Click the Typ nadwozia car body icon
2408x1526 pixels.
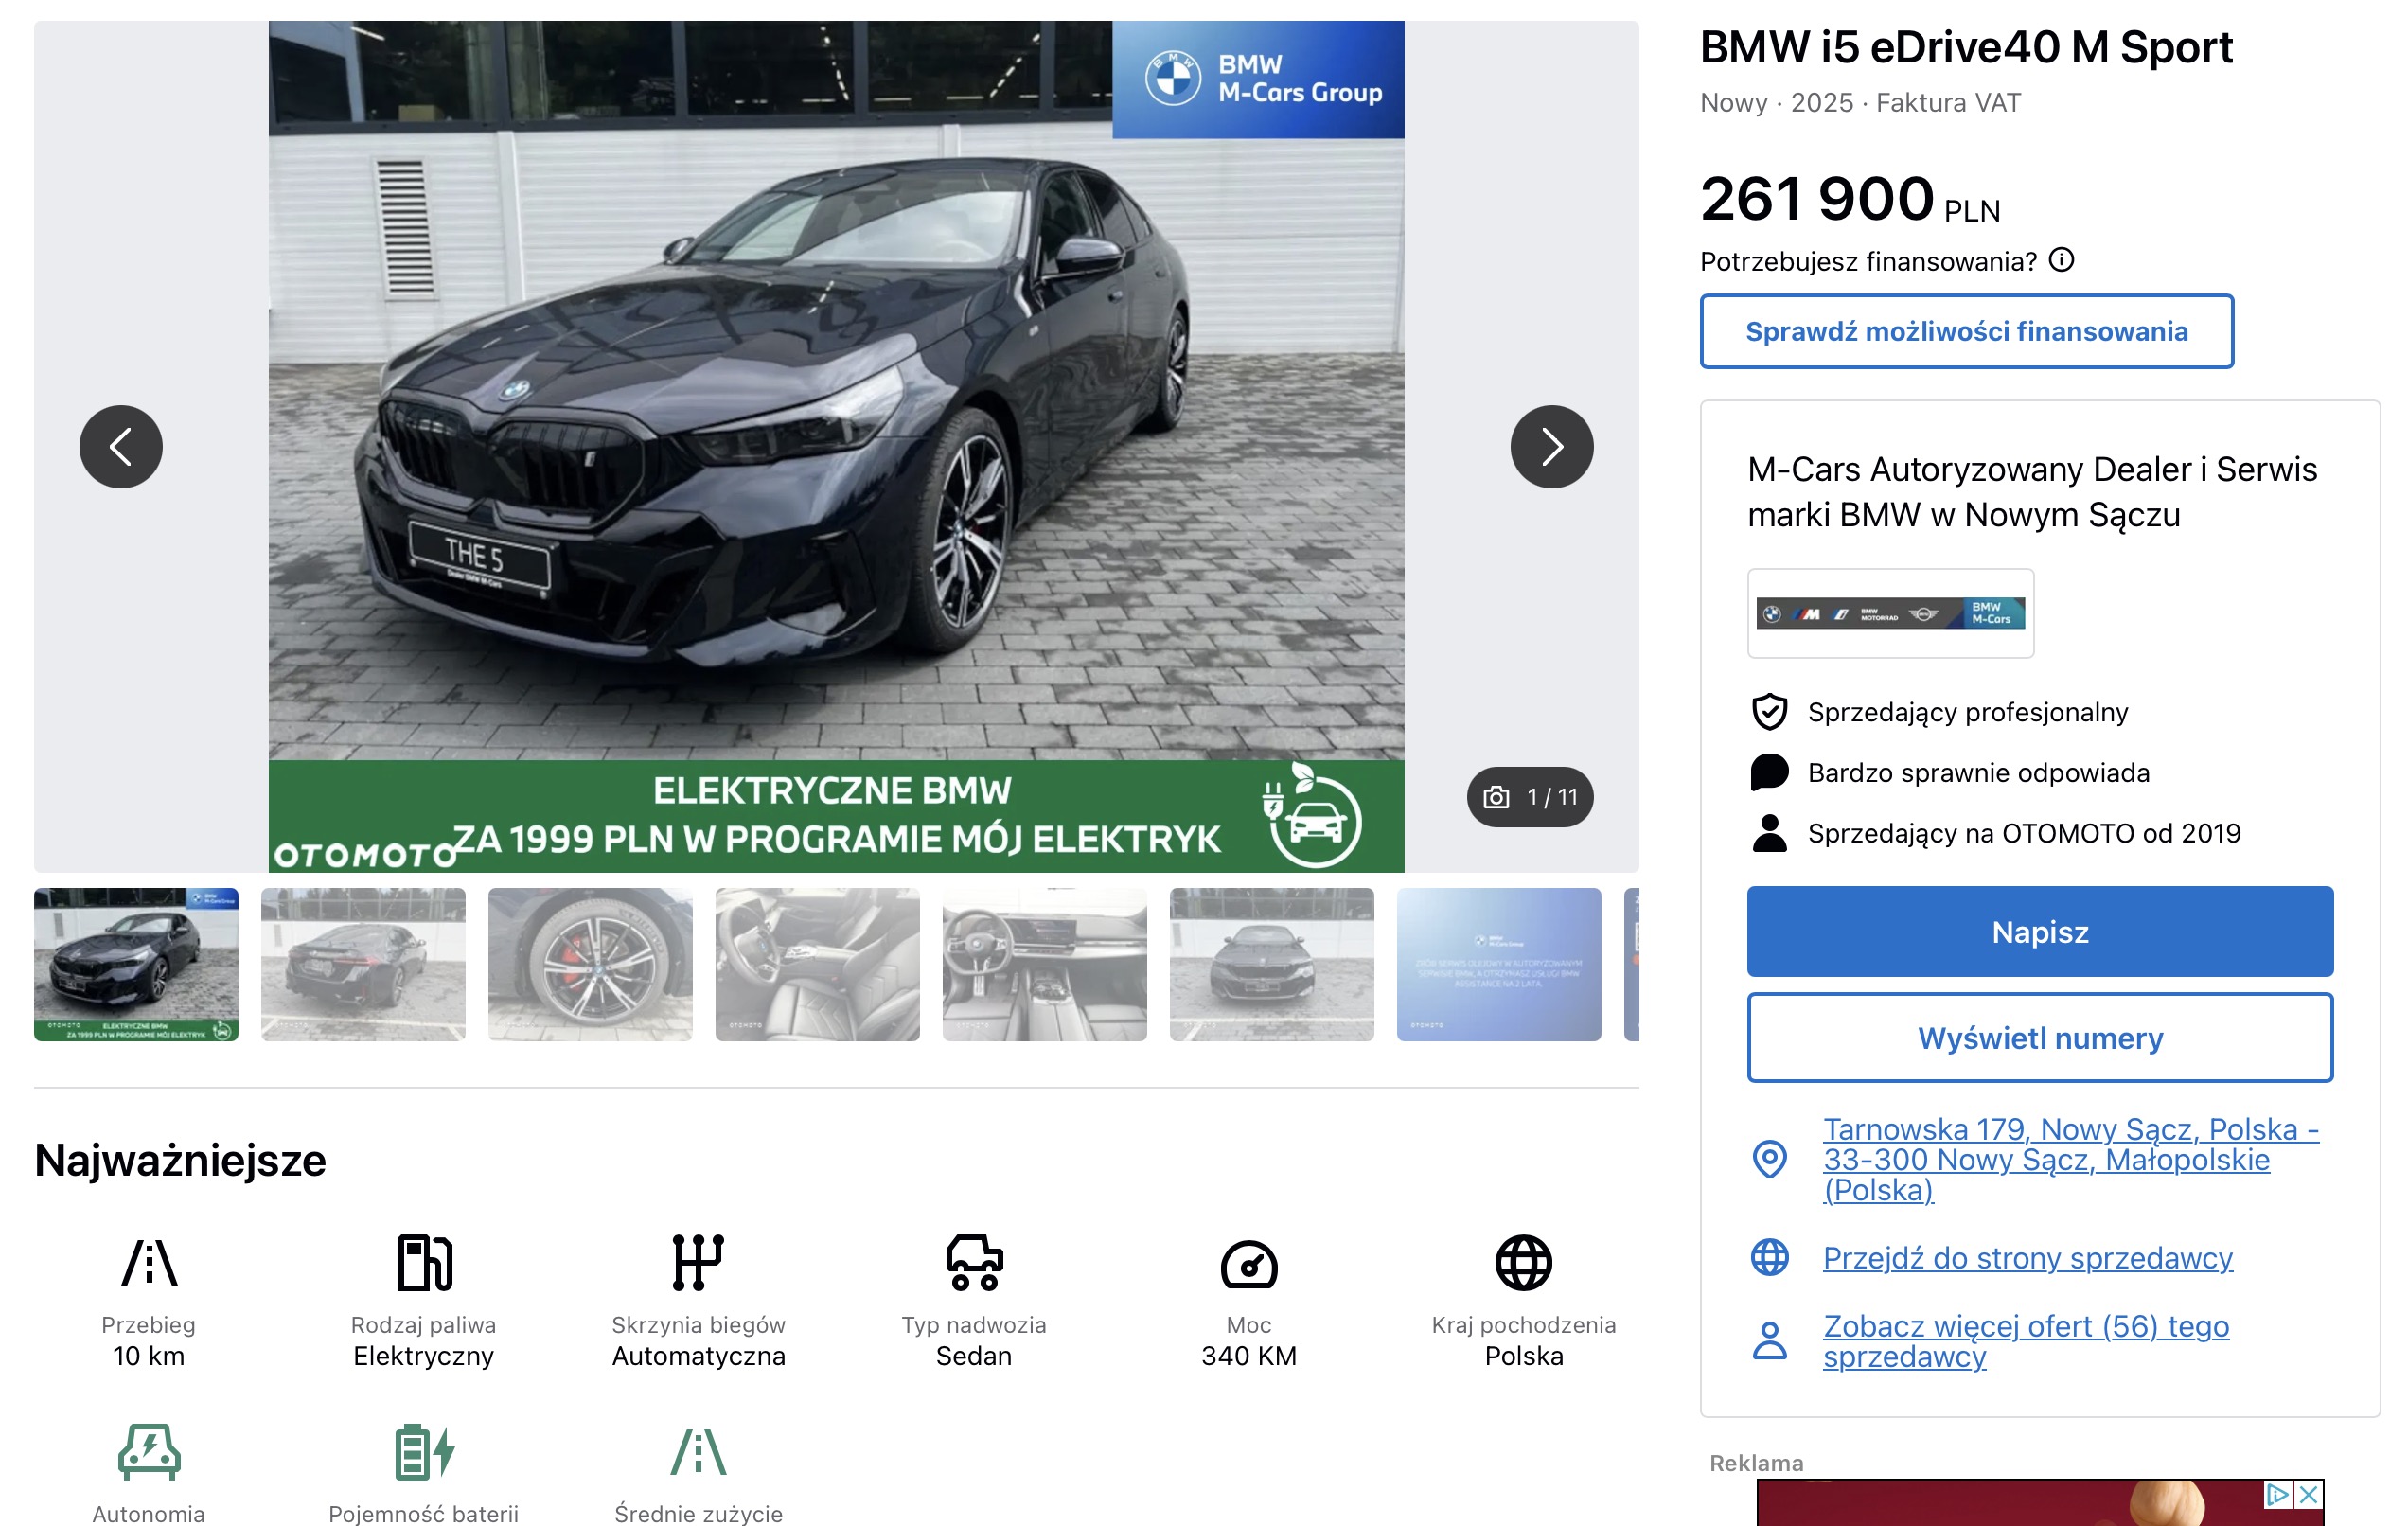coord(974,1262)
